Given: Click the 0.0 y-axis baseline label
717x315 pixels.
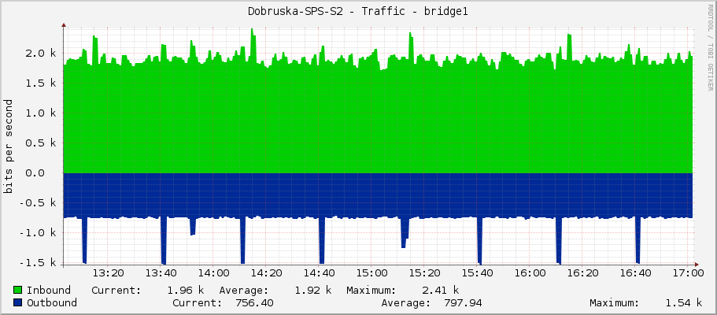Looking at the screenshot, I should click(x=44, y=172).
